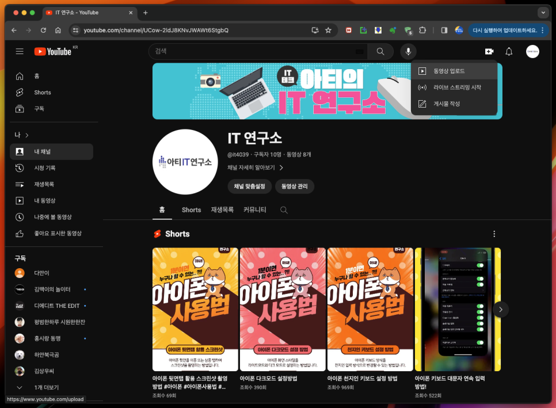
Task: Open the browser extensions puzzle icon
Action: click(422, 30)
